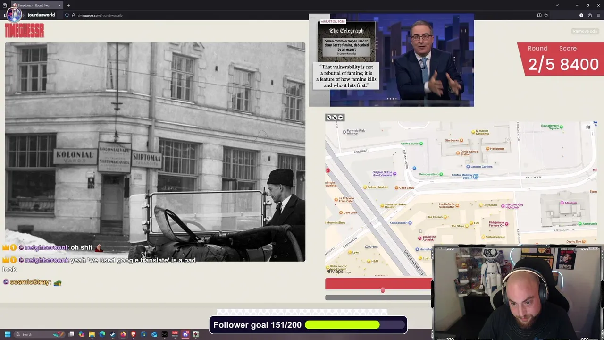Click Original Sokos Hotel Vaakuna marker
This screenshot has width=604, height=340.
[x=394, y=174]
